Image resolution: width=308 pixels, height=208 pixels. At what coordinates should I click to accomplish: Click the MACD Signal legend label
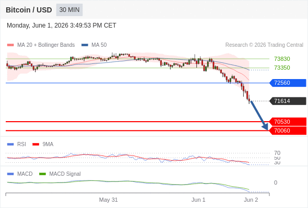(65, 174)
